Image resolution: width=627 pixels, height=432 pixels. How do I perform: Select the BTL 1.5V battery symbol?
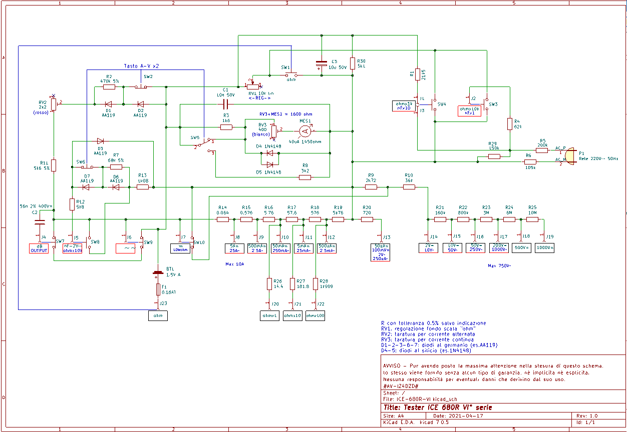[158, 273]
